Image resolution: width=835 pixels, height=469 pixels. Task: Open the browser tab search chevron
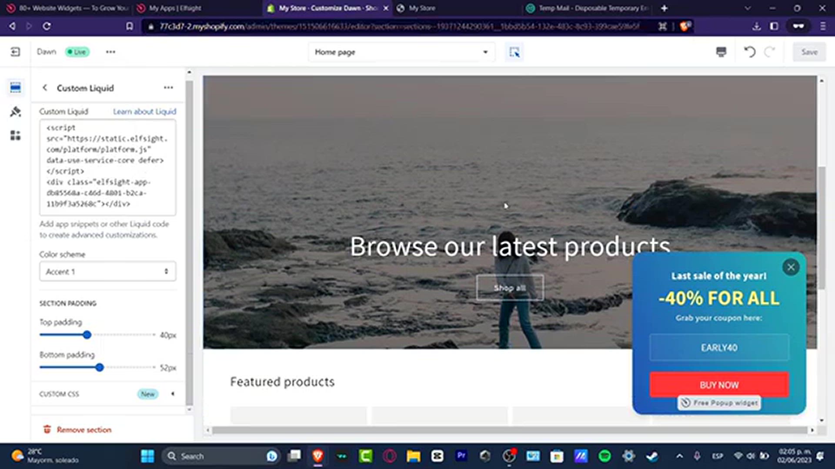(x=747, y=8)
